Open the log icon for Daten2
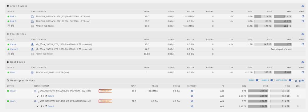The image size is (308, 112). (298, 106)
